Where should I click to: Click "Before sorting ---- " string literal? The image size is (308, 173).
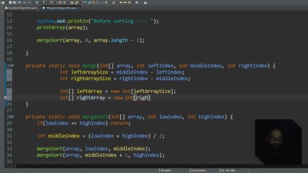(122, 21)
